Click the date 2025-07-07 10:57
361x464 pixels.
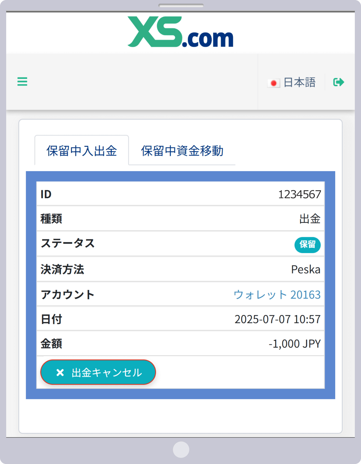pyautogui.click(x=277, y=319)
